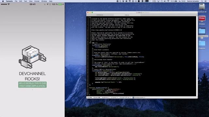The height and width of the screenshot is (117, 209).
Task: Click the robot logo in simulator
Action: coord(32,57)
